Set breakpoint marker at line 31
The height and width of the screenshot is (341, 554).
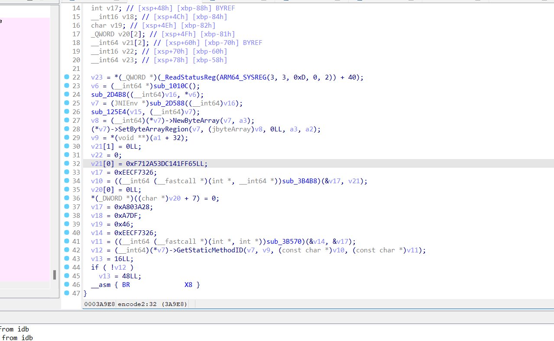67,155
